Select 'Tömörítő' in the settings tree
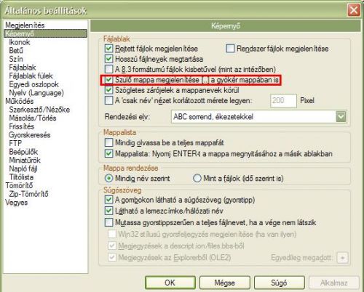 point(19,185)
